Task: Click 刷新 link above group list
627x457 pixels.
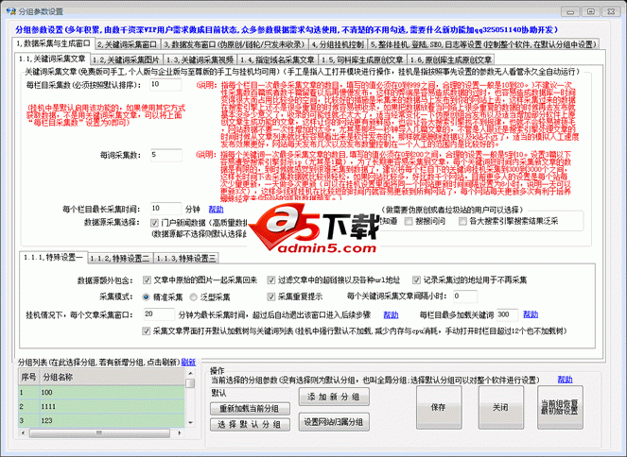Action: (x=188, y=362)
